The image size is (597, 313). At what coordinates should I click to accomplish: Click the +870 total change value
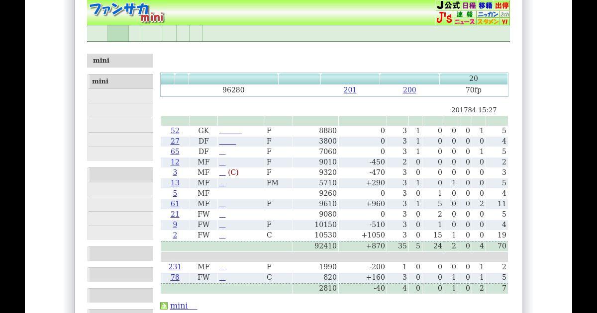click(x=375, y=246)
